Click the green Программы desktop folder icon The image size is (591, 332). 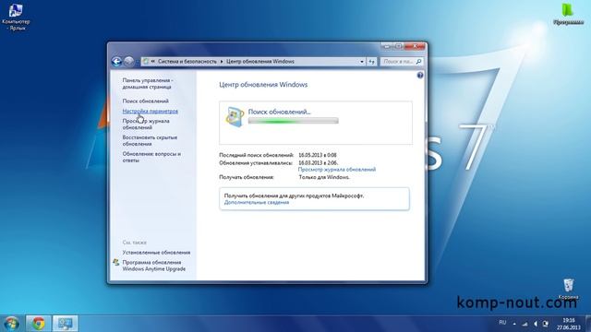568,14
